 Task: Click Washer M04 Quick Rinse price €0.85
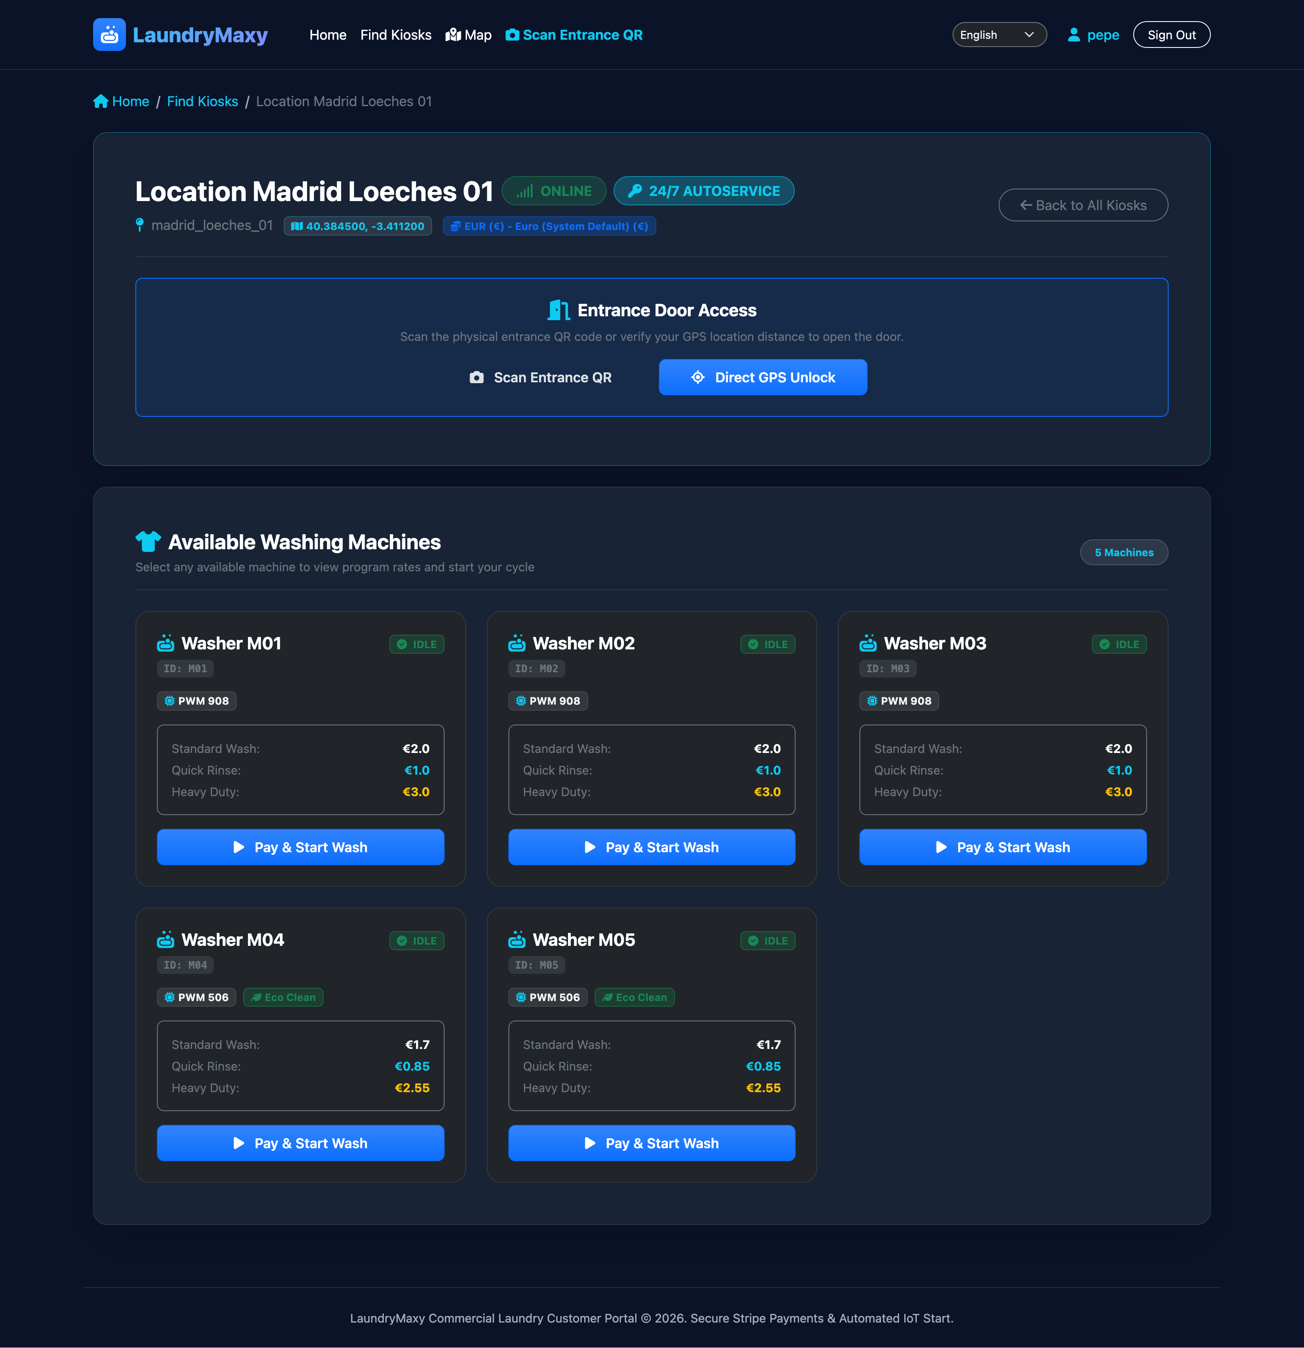click(x=412, y=1066)
